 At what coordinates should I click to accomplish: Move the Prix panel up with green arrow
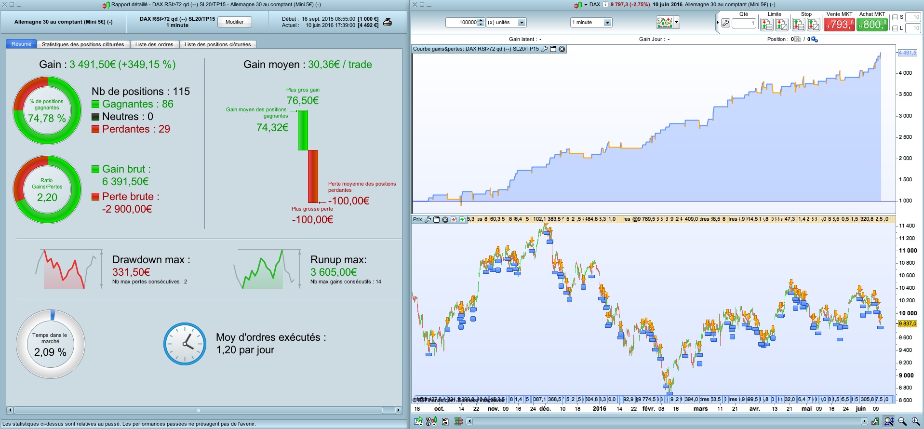coord(462,219)
